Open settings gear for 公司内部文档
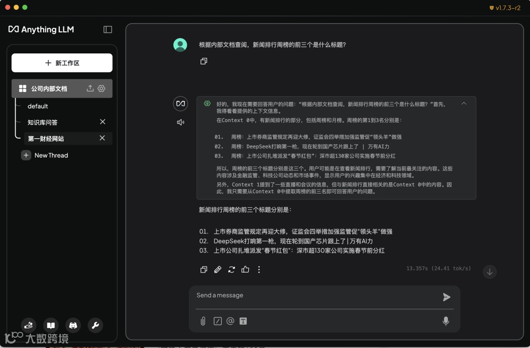 click(x=102, y=88)
